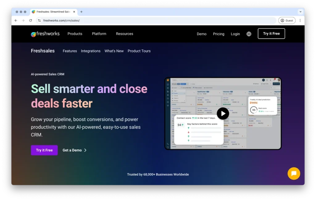The height and width of the screenshot is (200, 316).
Task: Open the What's New section
Action: (114, 51)
